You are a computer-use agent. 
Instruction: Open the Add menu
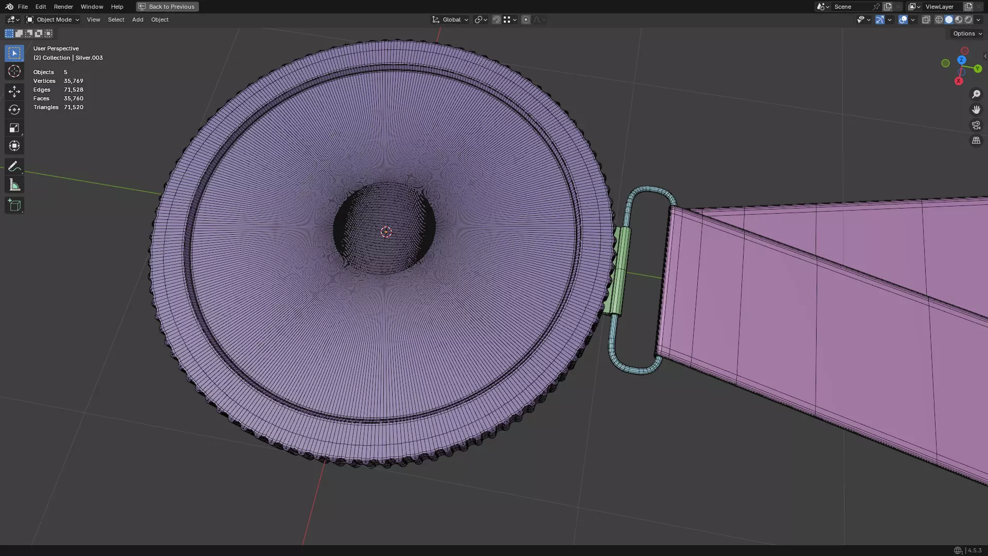pyautogui.click(x=137, y=20)
